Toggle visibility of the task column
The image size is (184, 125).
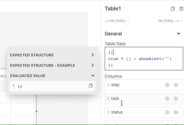point(176,98)
